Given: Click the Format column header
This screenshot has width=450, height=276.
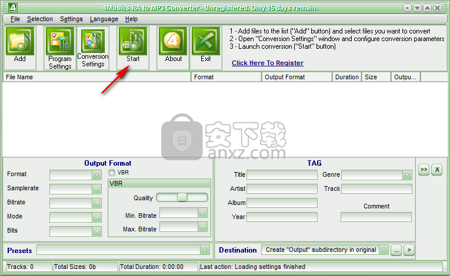Looking at the screenshot, I should click(226, 77).
